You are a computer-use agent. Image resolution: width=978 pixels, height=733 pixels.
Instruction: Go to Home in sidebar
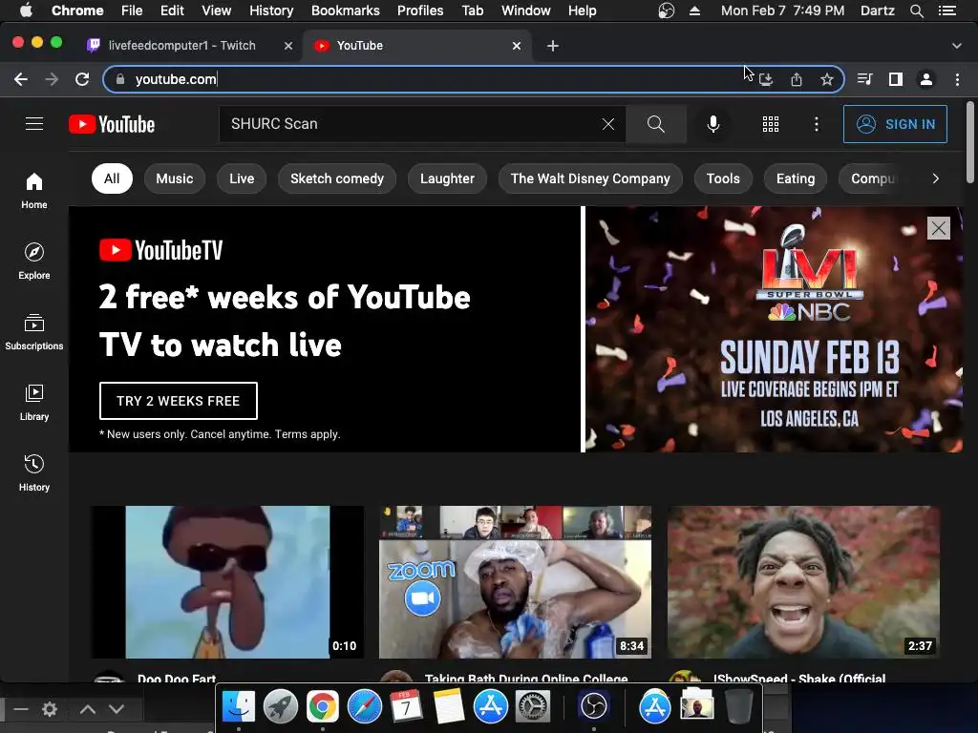34,191
